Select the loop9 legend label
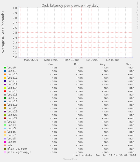This screenshot has height=162, width=140. 12,142
